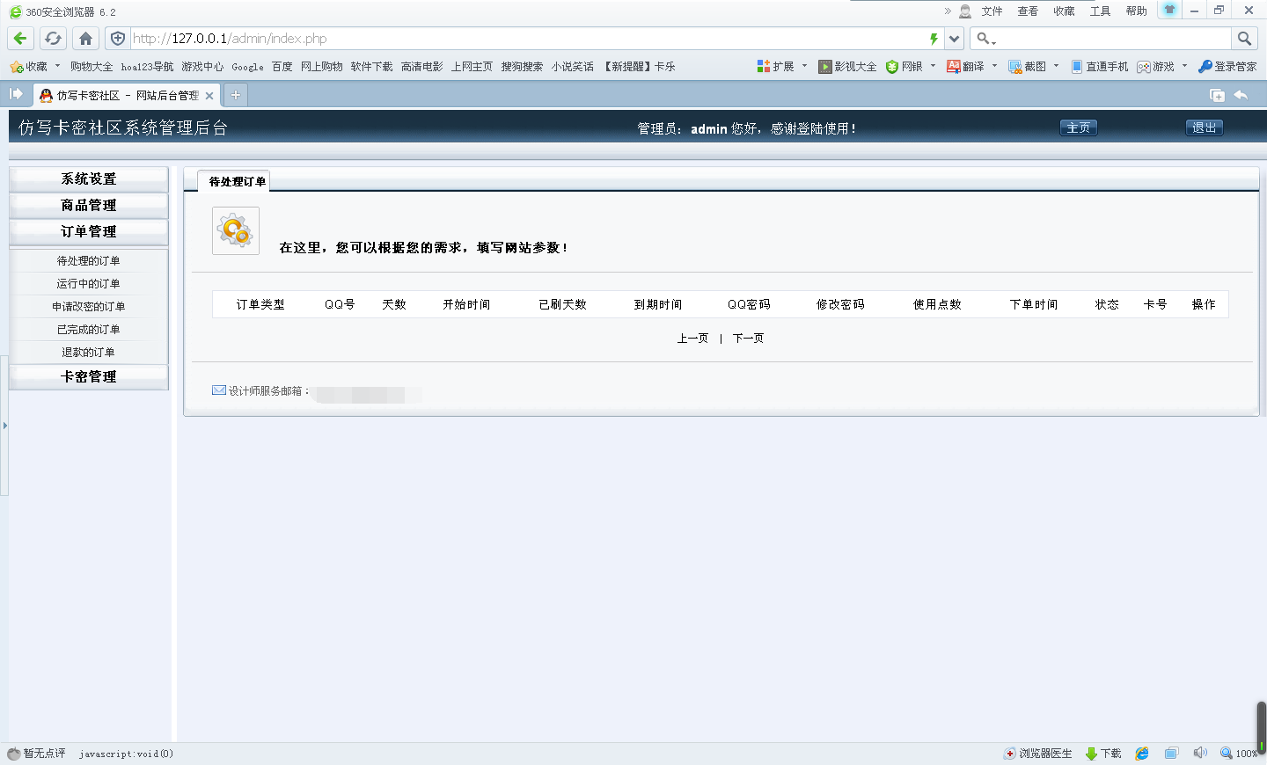Expand the 截图 dropdown arrow
Screen dimensions: 1267x765
tap(1056, 66)
